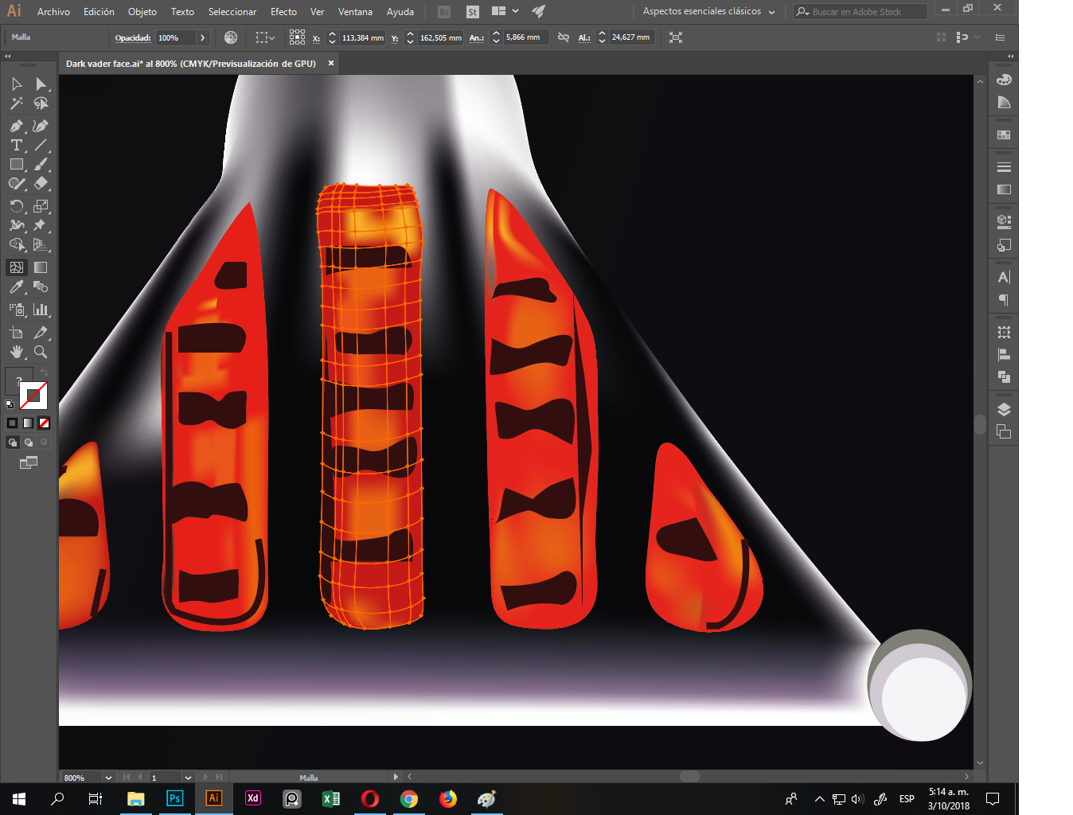This screenshot has height=815, width=1073.
Task: Select the Shaper tool
Action: [x=17, y=183]
